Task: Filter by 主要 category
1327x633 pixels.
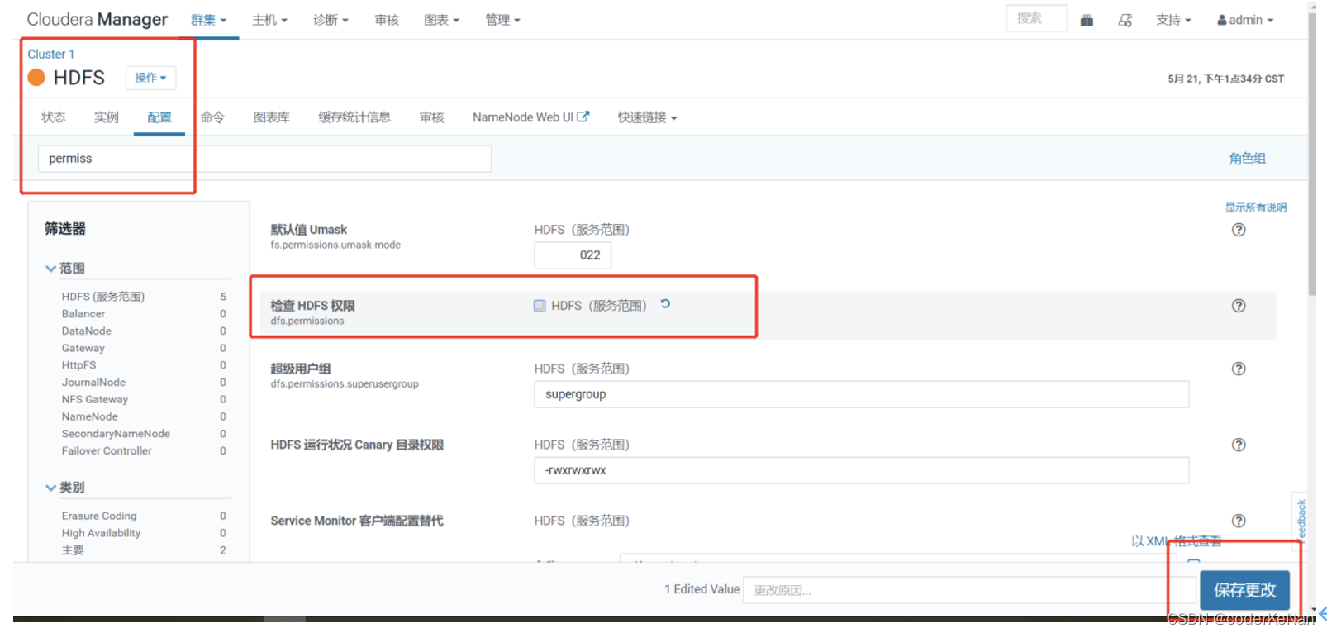Action: point(73,550)
